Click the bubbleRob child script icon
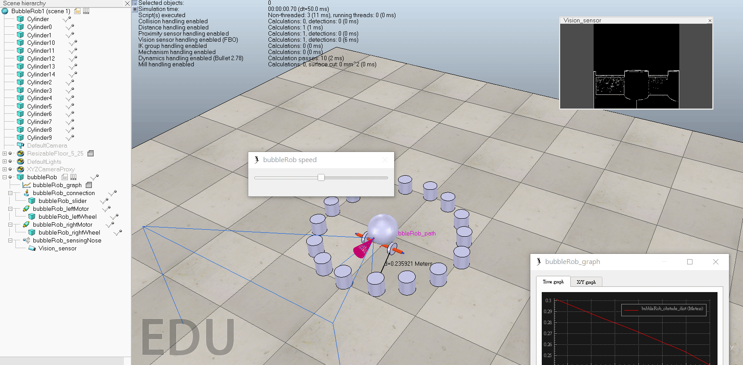The image size is (743, 365). click(x=65, y=177)
